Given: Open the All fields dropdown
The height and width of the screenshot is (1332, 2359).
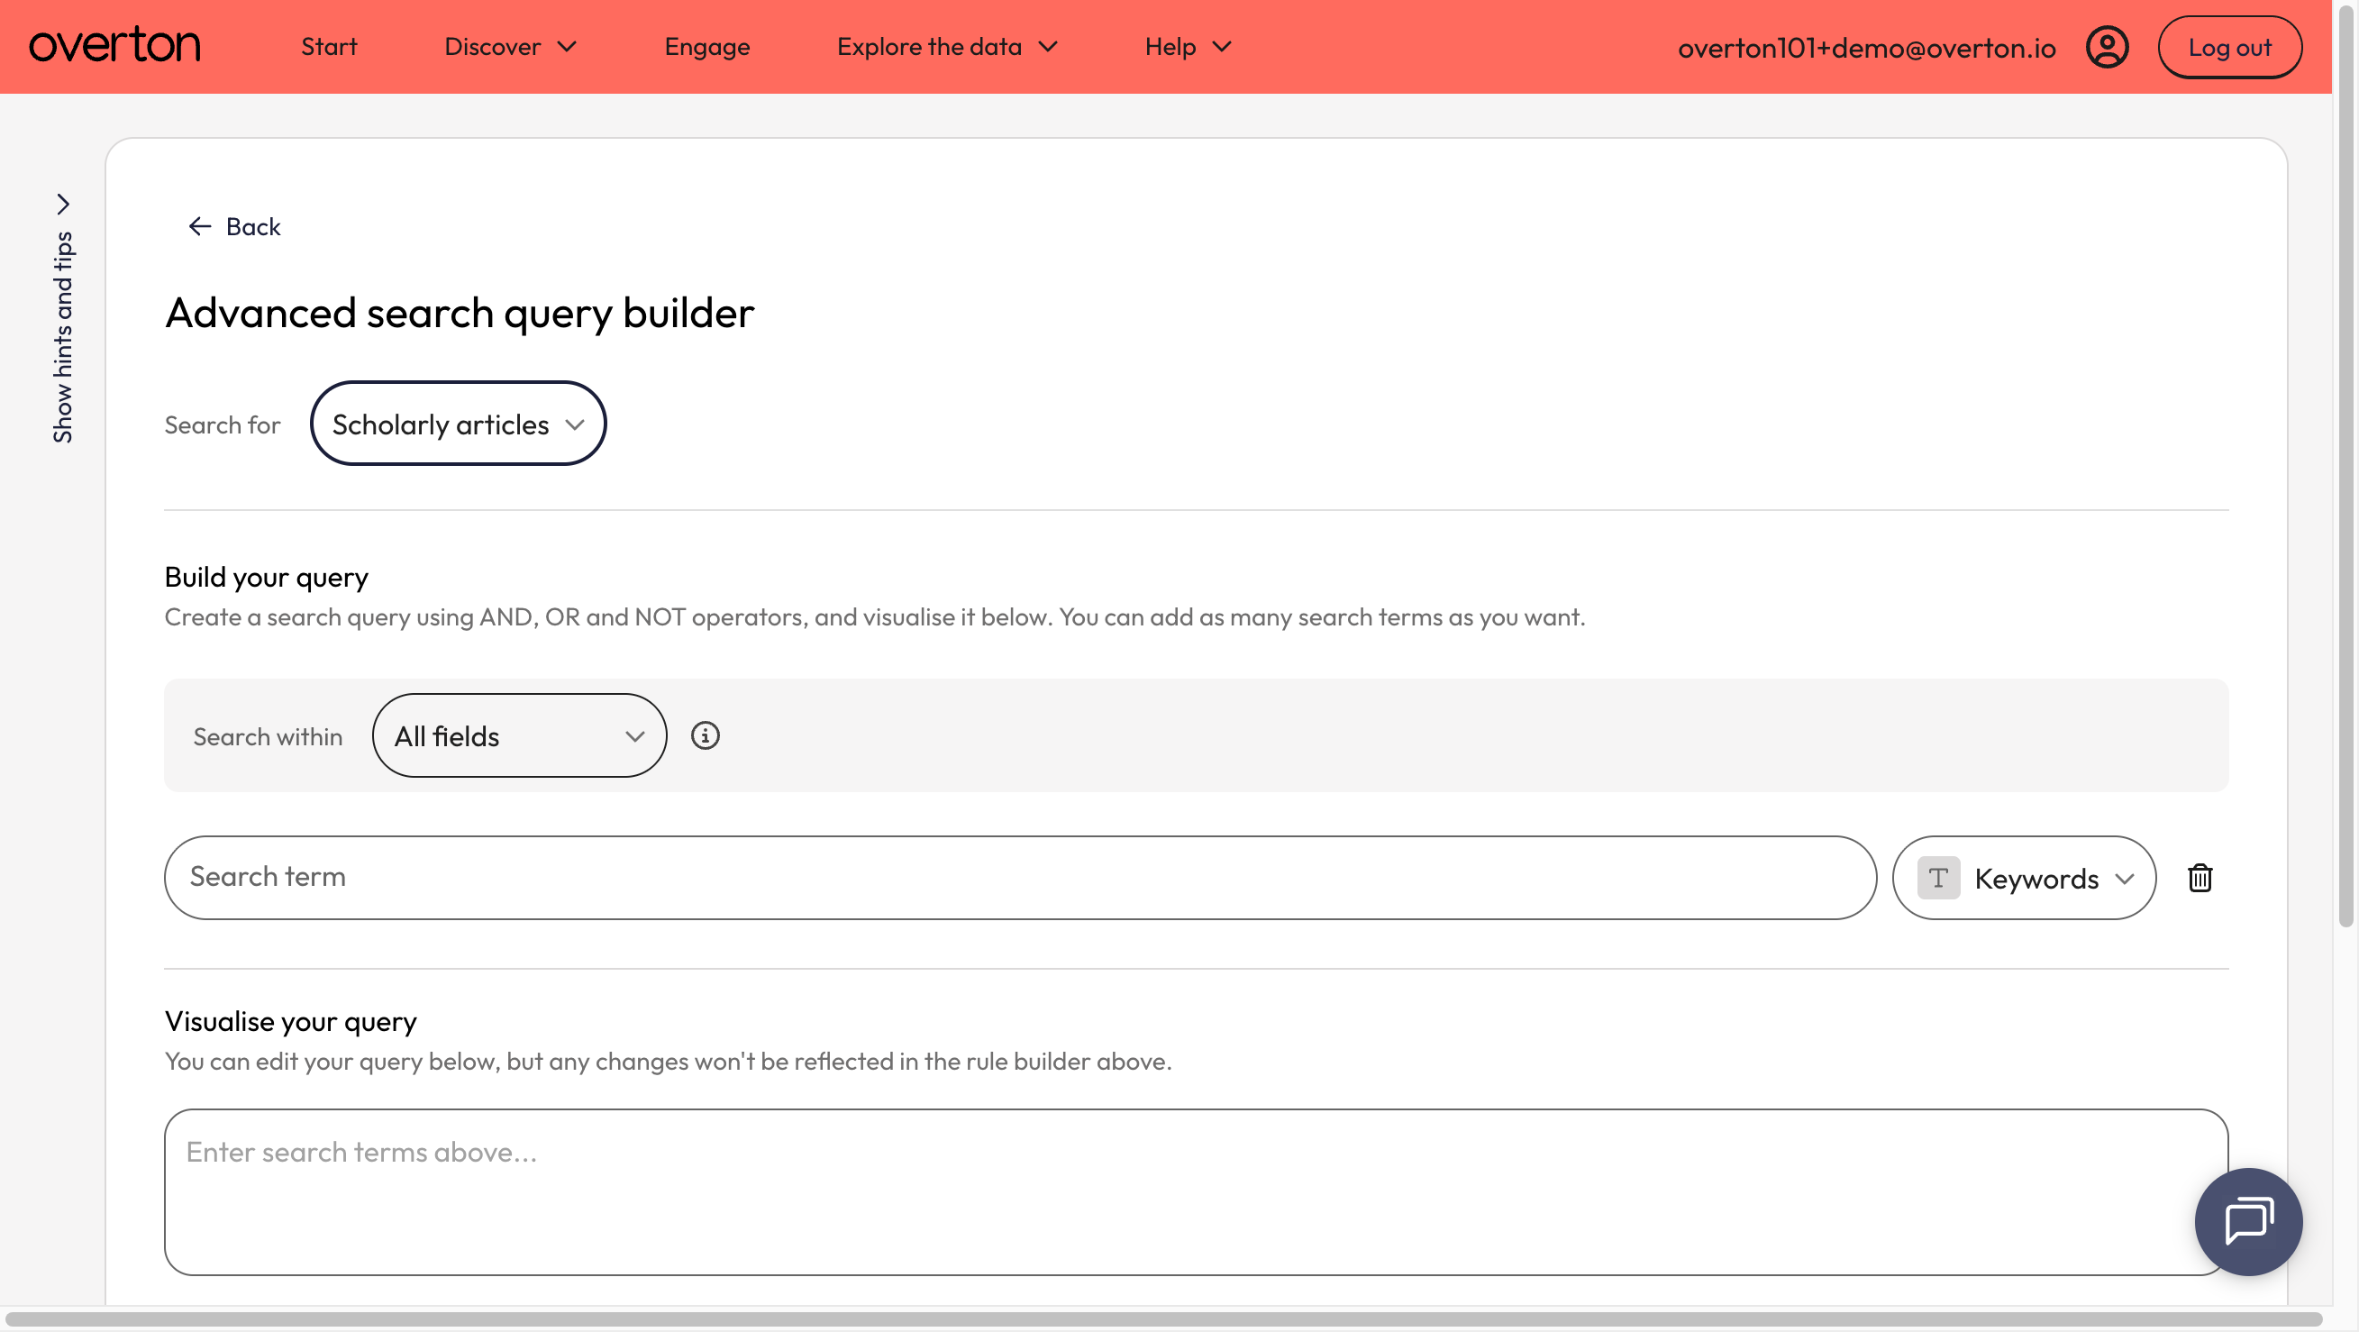Looking at the screenshot, I should point(519,735).
